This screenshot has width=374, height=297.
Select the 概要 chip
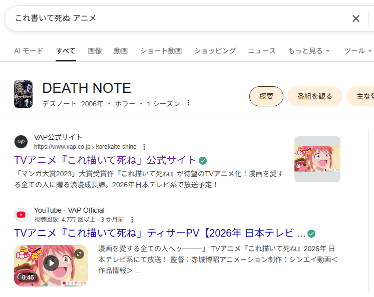click(x=266, y=96)
